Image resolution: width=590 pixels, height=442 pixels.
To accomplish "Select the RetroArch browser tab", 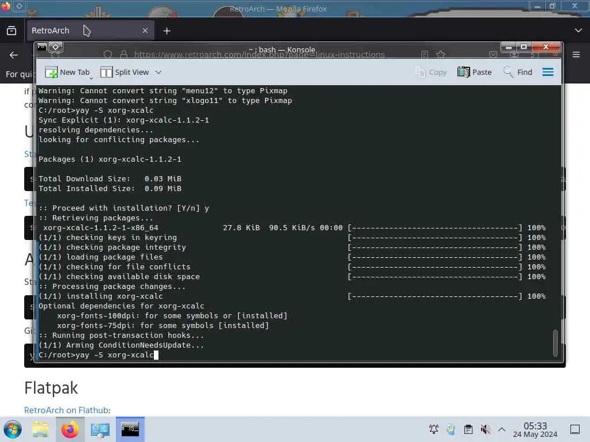I will (90, 31).
